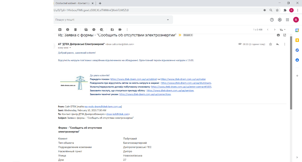
Task: Open the toolbar's three-dot More menu
Action: click(127, 30)
